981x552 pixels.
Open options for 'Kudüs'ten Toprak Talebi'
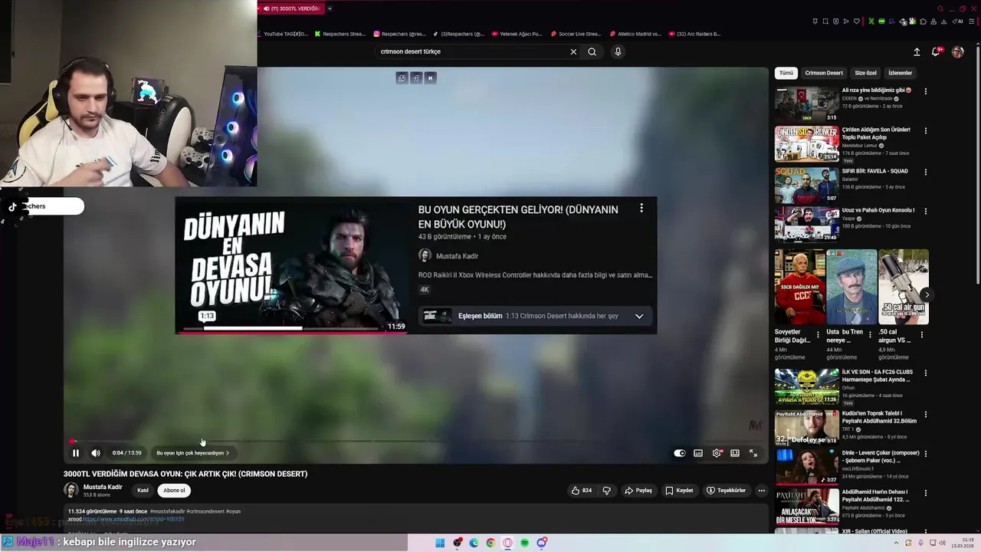pyautogui.click(x=925, y=415)
